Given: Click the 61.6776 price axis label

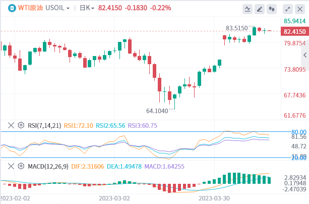Looking at the screenshot, I should 294,115.
